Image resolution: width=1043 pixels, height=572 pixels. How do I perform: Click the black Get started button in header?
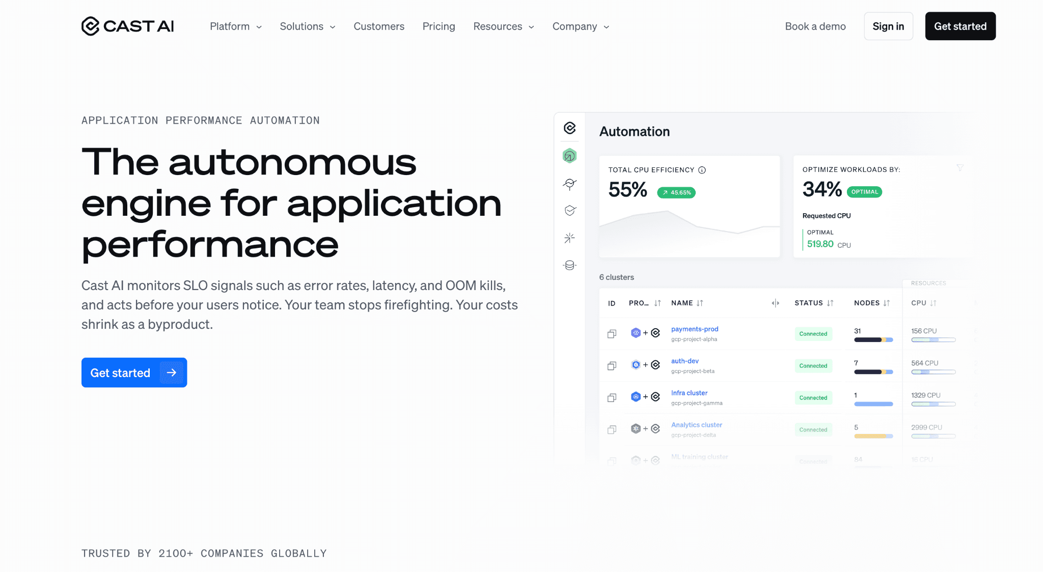point(960,26)
